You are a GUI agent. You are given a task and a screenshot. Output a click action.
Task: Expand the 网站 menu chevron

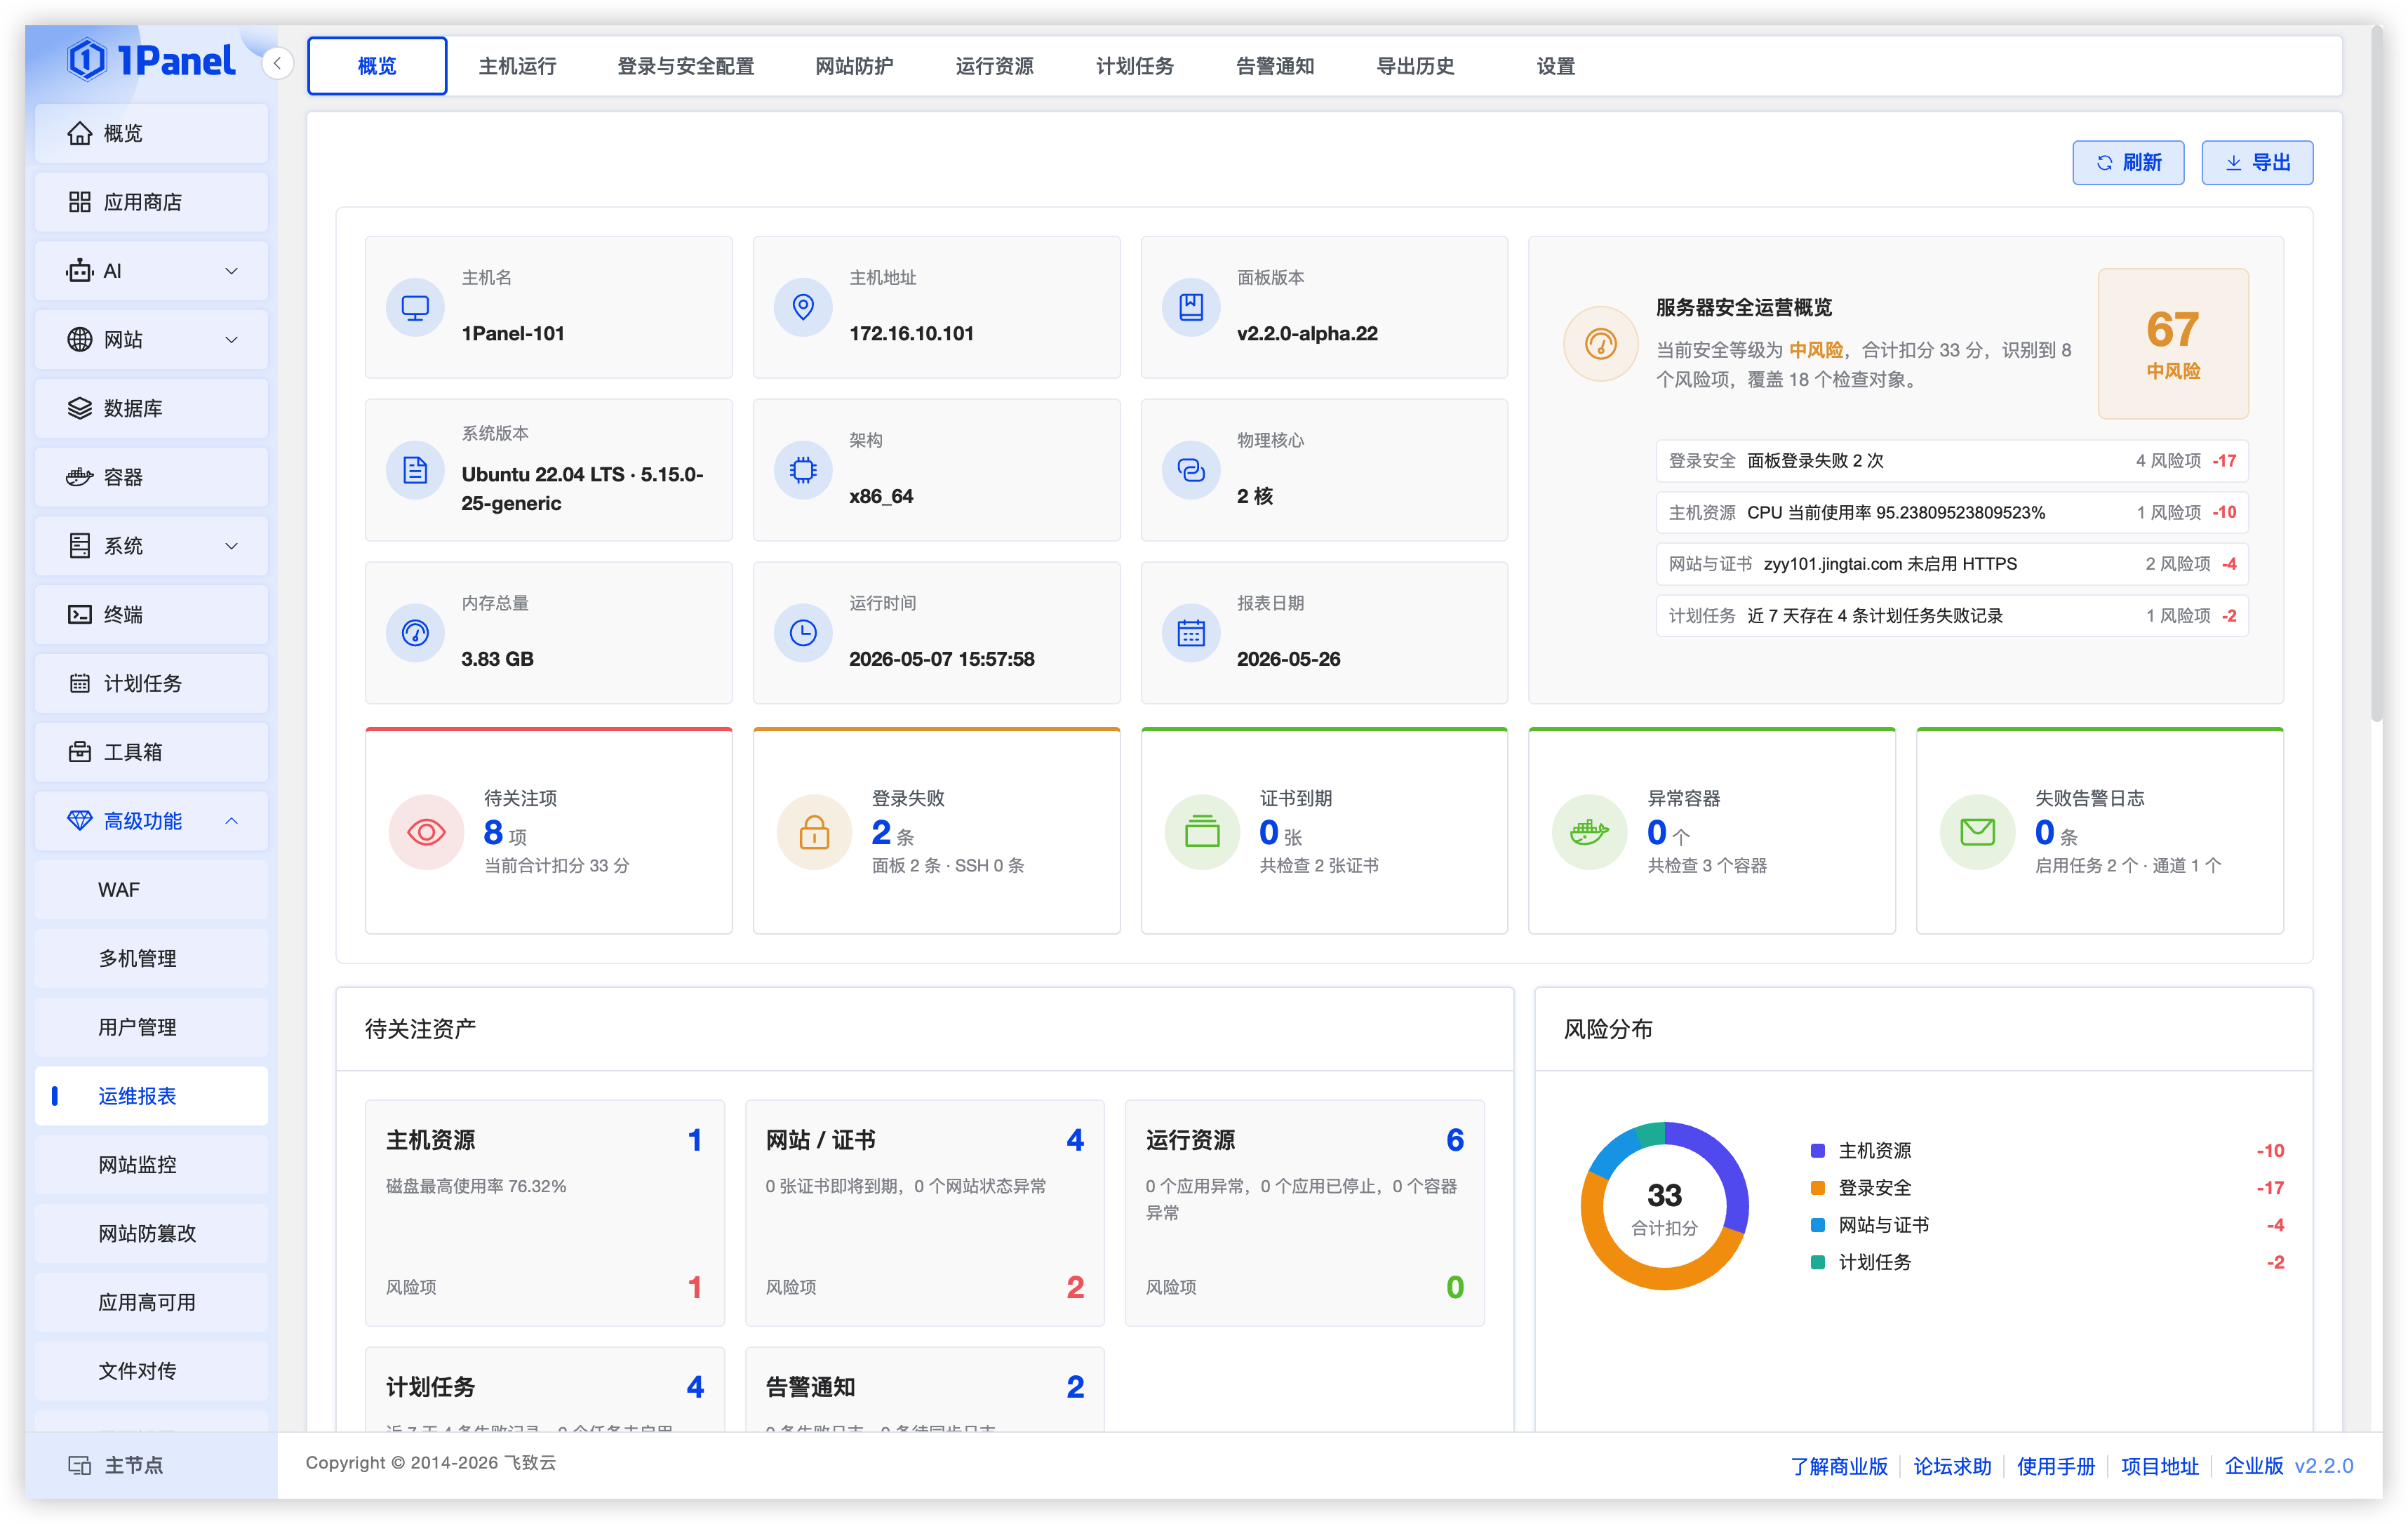[x=232, y=340]
